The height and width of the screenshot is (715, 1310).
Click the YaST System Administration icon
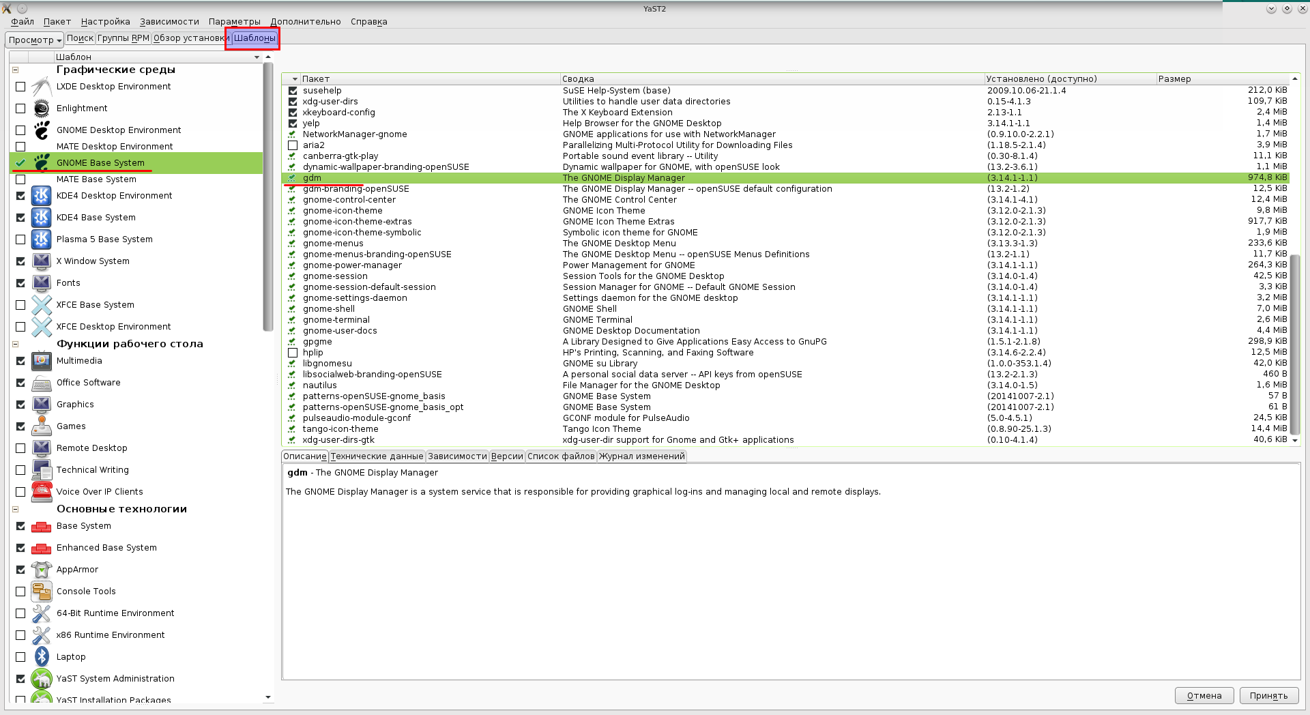coord(42,679)
